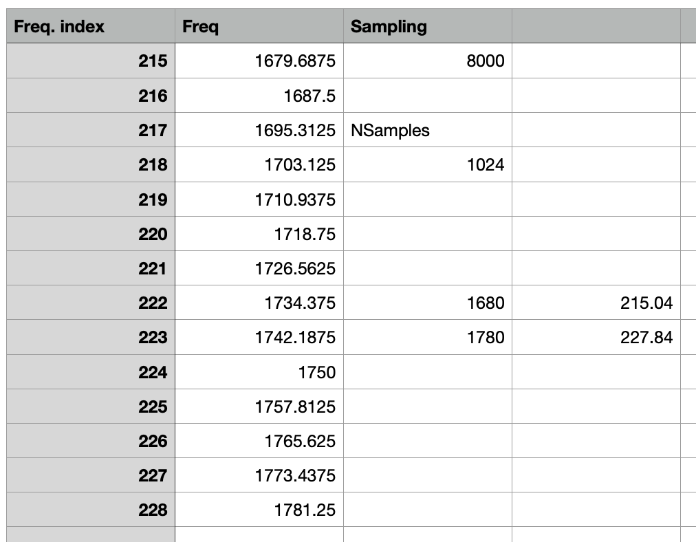Screen dimensions: 696x542
Task: Select the NSamples label cell
Action: pos(426,130)
